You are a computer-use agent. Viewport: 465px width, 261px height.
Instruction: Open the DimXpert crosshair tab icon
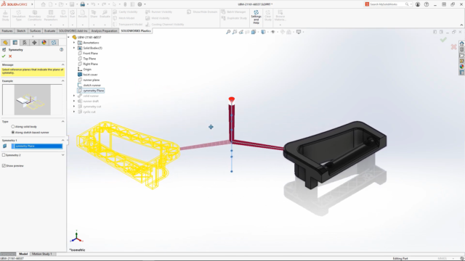click(x=34, y=43)
